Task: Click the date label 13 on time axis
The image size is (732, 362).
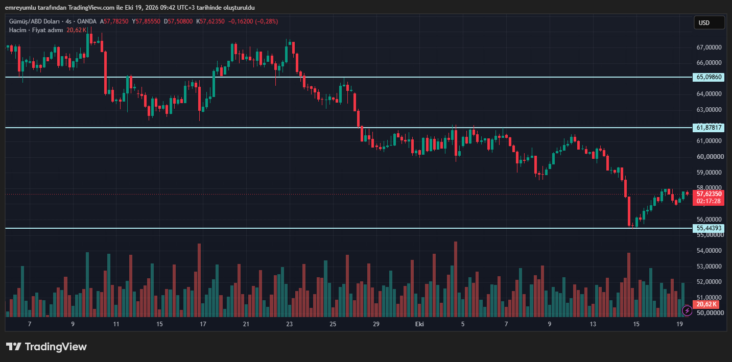Action: tap(593, 324)
